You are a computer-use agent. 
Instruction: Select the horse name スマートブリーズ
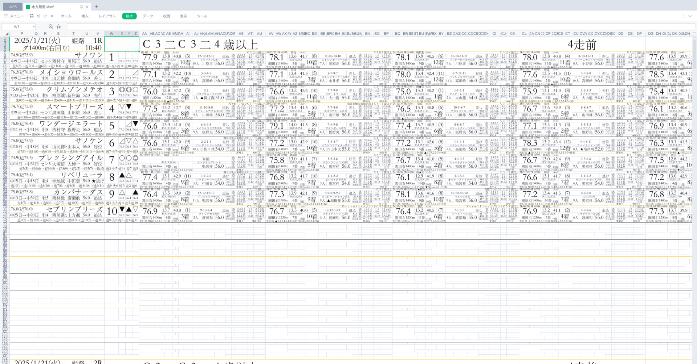pos(75,106)
